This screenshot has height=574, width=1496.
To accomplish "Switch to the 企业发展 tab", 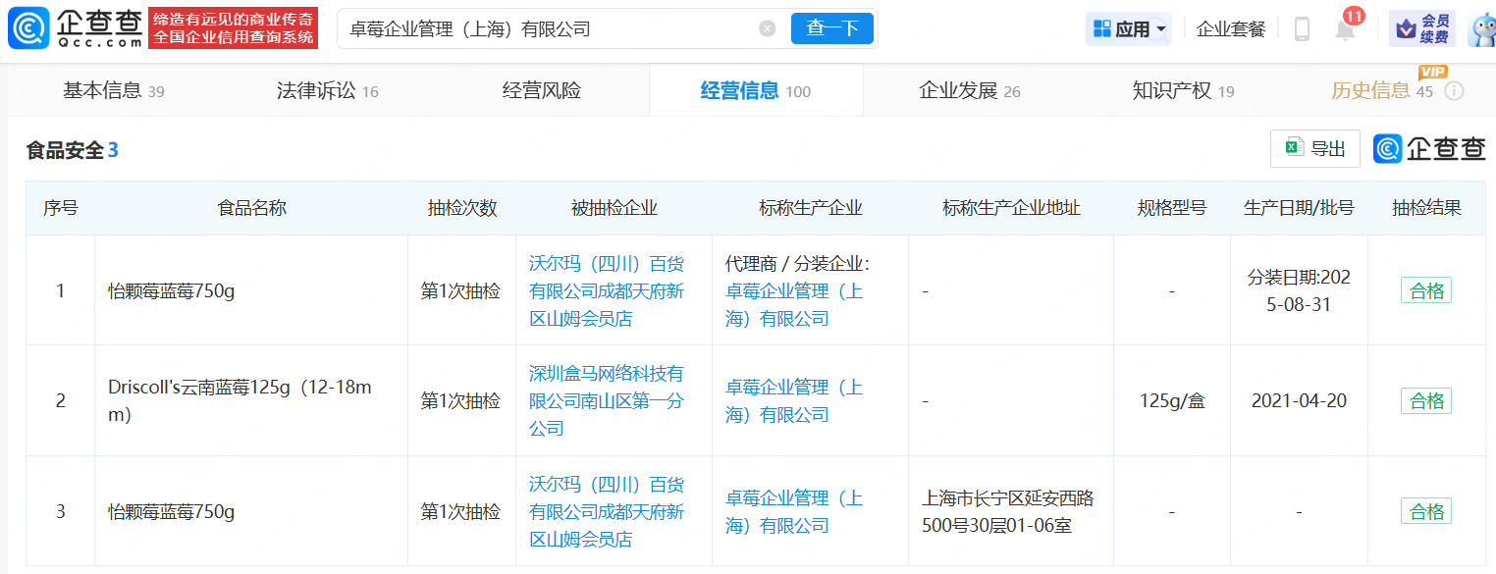I will point(970,91).
